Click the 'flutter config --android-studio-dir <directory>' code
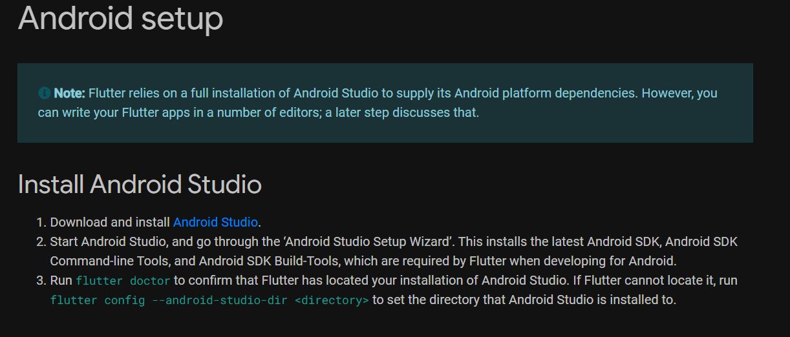 (209, 300)
